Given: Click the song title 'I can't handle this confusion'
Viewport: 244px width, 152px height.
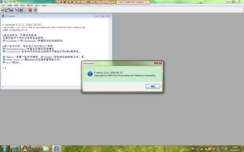Looking at the screenshot, I should pyautogui.click(x=131, y=2).
